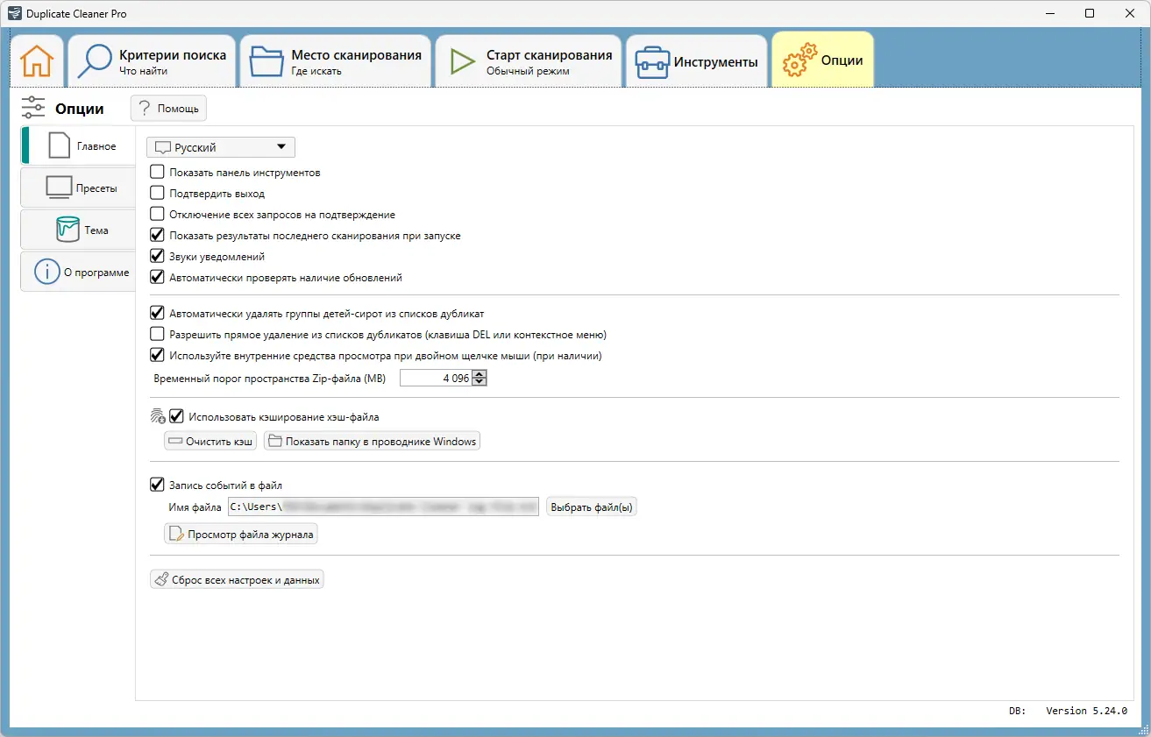Enable Показать панель инструментов checkbox
The width and height of the screenshot is (1151, 737).
coord(157,173)
